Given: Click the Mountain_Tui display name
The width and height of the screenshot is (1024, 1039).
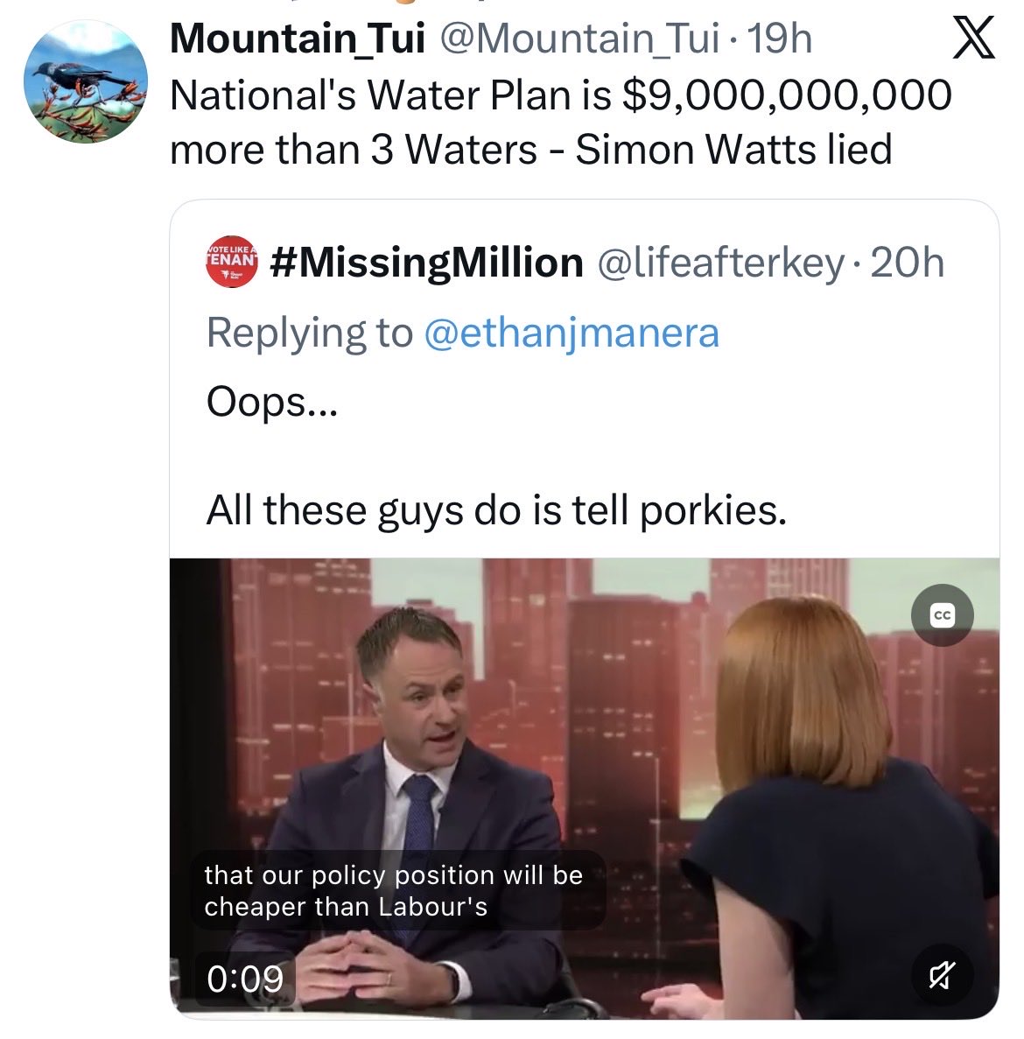Looking at the screenshot, I should (298, 39).
